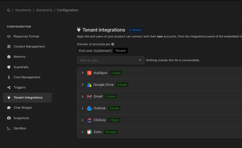Click the home icon in the breadcrumb

[x=9, y=10]
